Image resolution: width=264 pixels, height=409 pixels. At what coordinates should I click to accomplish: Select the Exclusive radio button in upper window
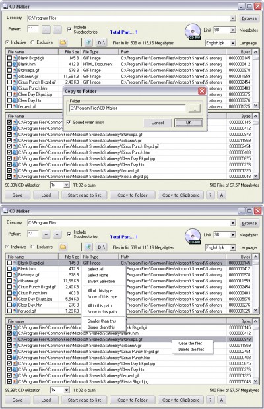click(x=32, y=42)
